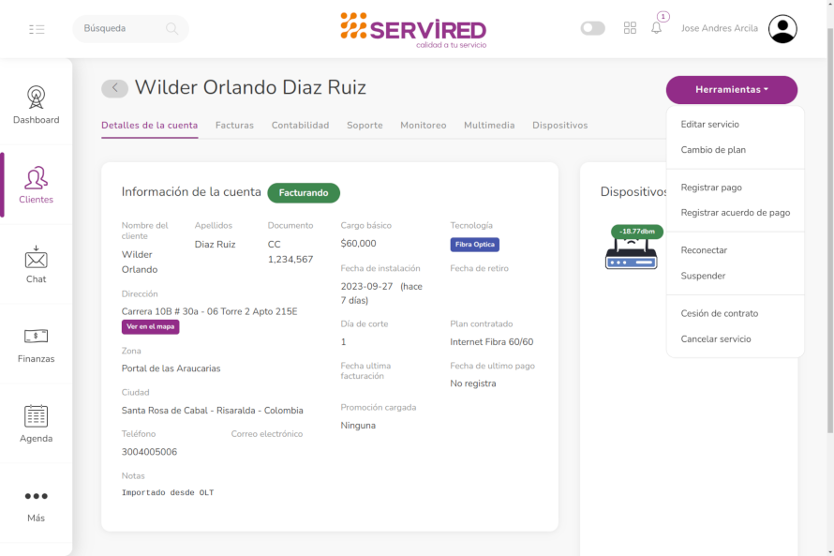
Task: Collapse the Herramientas dropdown button
Action: (731, 90)
